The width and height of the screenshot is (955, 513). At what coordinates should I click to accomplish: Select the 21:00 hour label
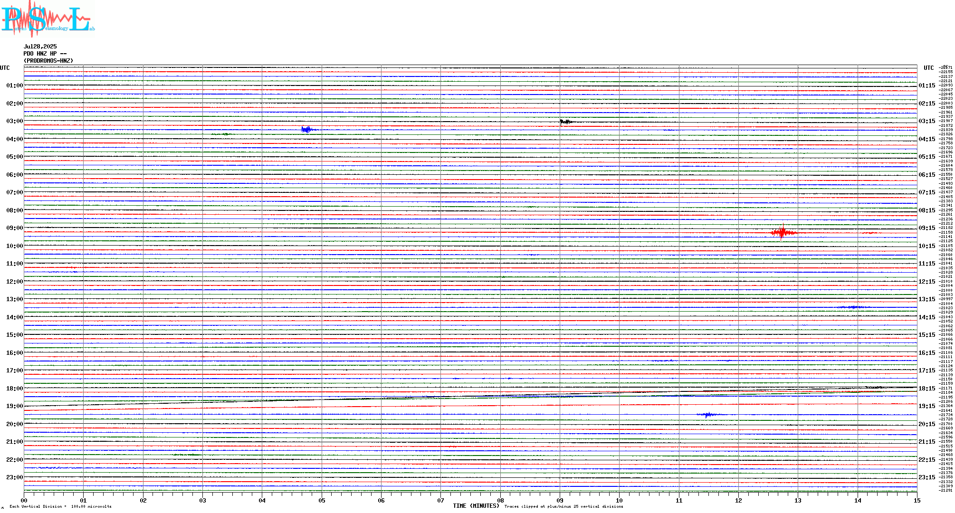(15, 442)
